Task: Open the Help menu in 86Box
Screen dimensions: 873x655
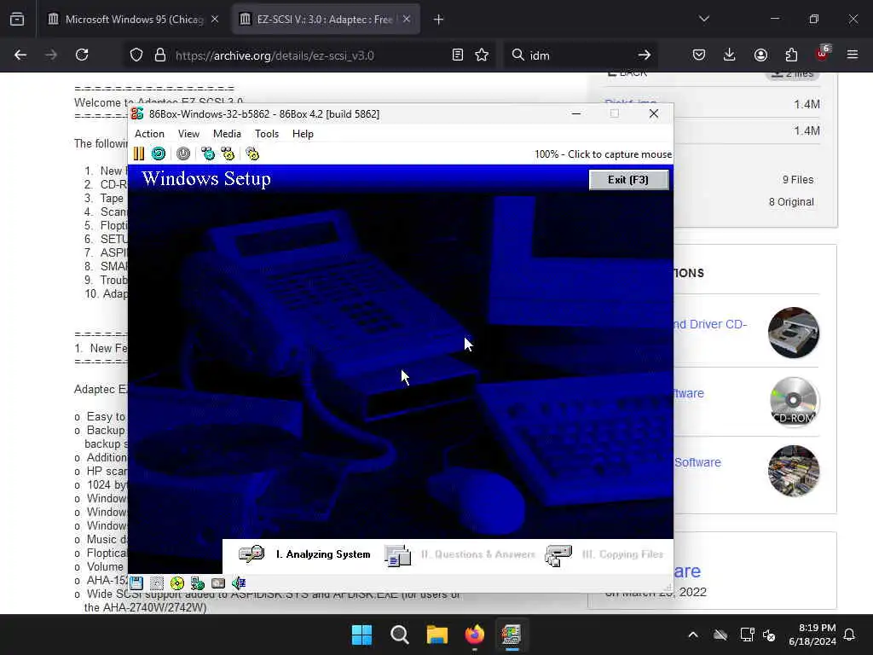Action: (303, 134)
